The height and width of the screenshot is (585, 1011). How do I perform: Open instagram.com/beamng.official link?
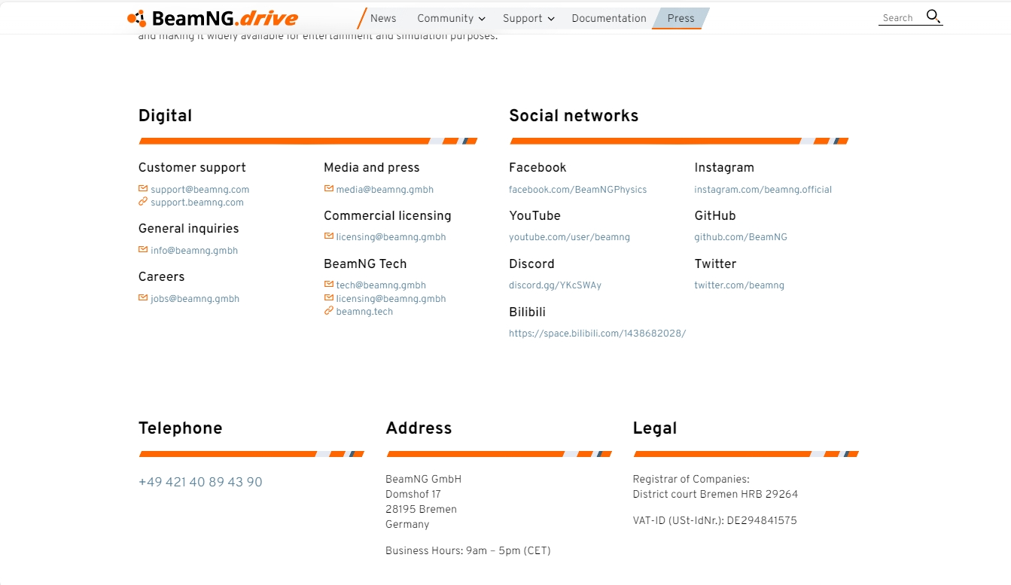click(x=763, y=190)
